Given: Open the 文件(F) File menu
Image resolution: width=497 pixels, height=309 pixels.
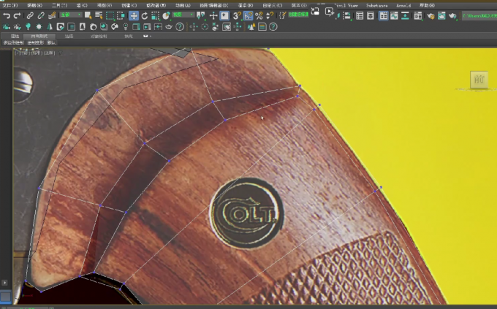Looking at the screenshot, I should pyautogui.click(x=10, y=5).
